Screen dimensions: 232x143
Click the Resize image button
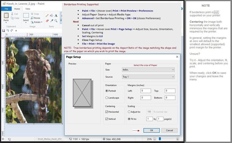[x=35, y=18]
